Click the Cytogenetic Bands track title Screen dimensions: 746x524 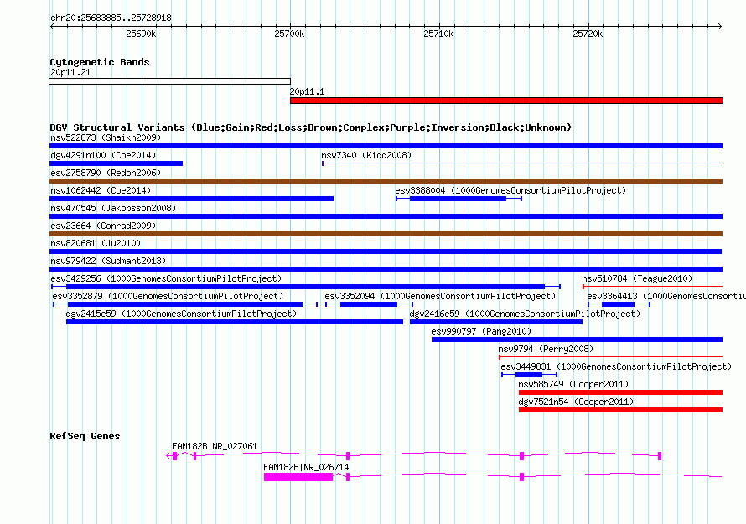point(100,62)
